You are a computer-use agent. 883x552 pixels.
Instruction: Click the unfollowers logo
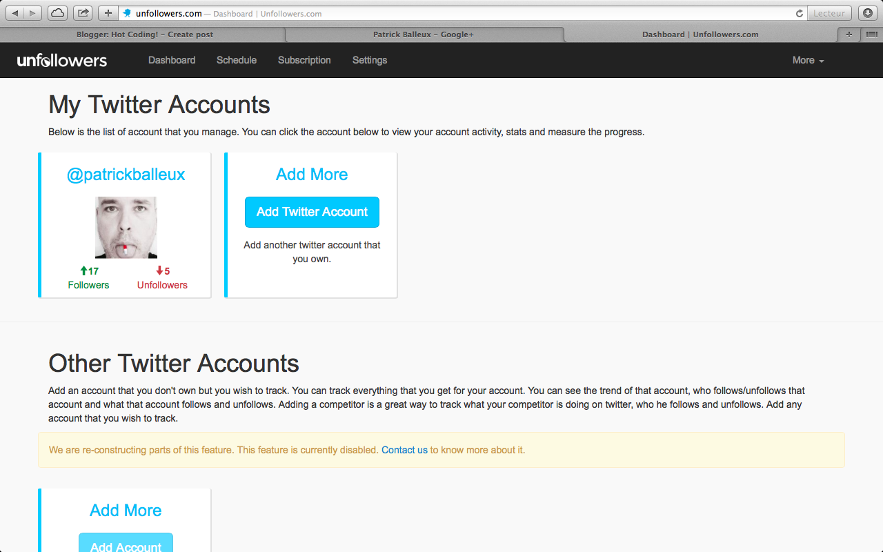(62, 60)
